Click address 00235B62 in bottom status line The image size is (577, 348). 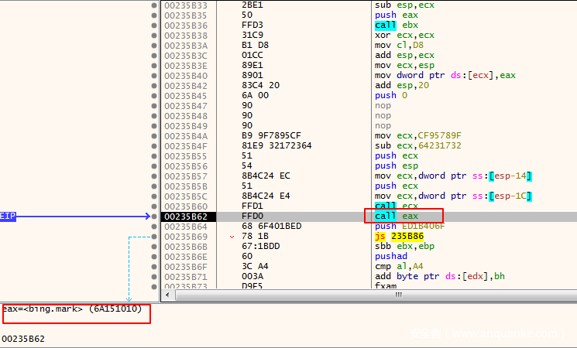pyautogui.click(x=23, y=339)
